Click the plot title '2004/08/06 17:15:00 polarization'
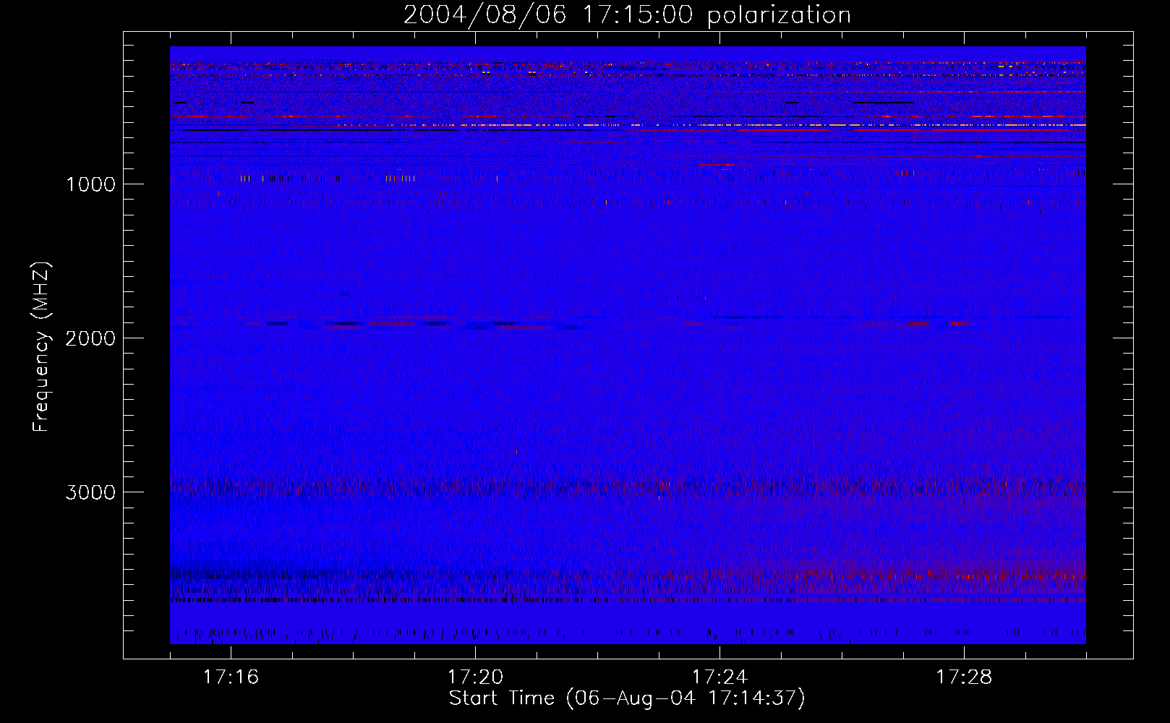 click(x=627, y=14)
